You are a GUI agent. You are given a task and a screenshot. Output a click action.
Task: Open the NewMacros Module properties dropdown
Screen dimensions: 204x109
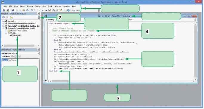coord(38,54)
